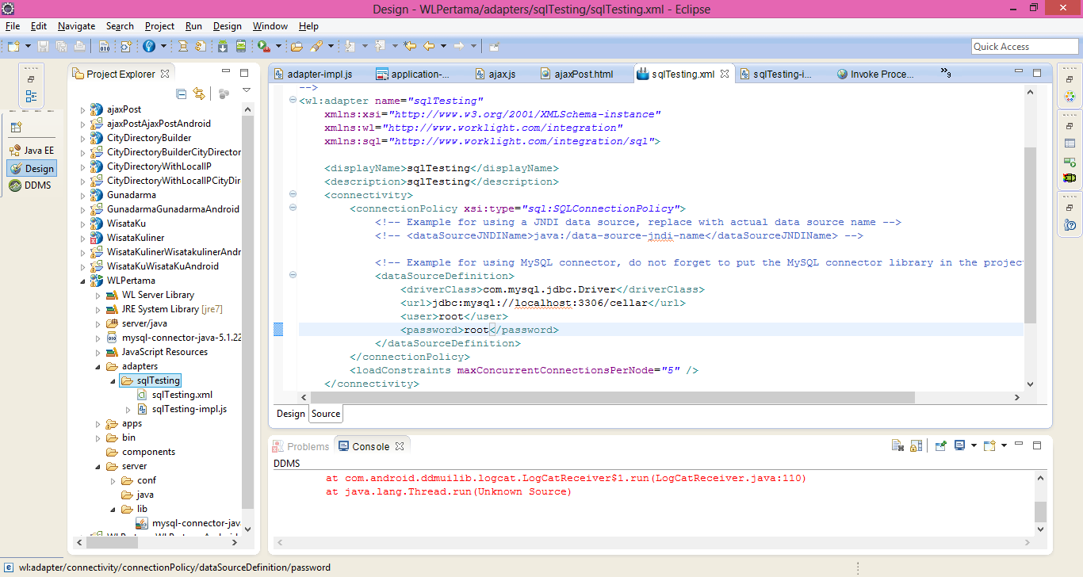Expand the Gunadarma project

[82, 195]
